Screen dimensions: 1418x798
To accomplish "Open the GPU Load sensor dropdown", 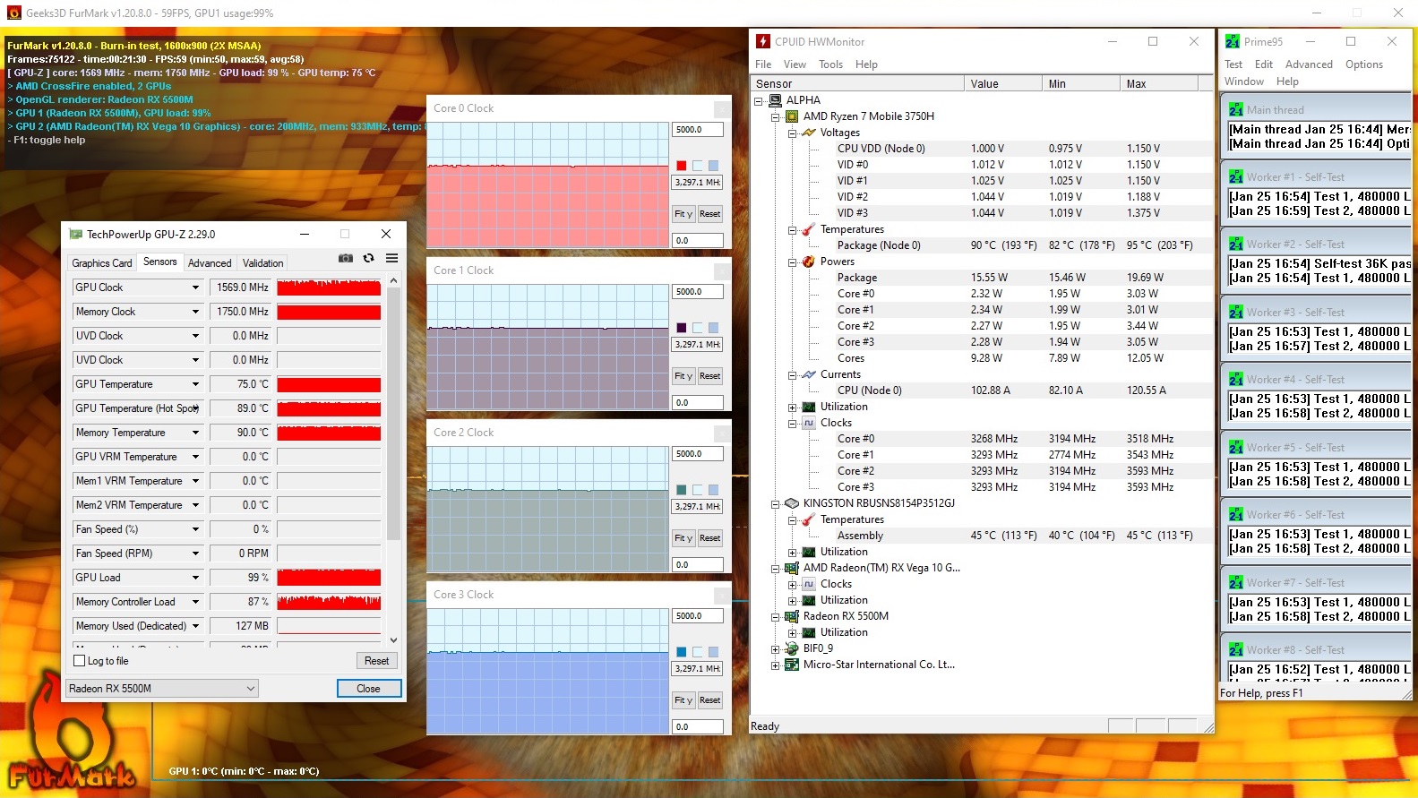I will [195, 578].
